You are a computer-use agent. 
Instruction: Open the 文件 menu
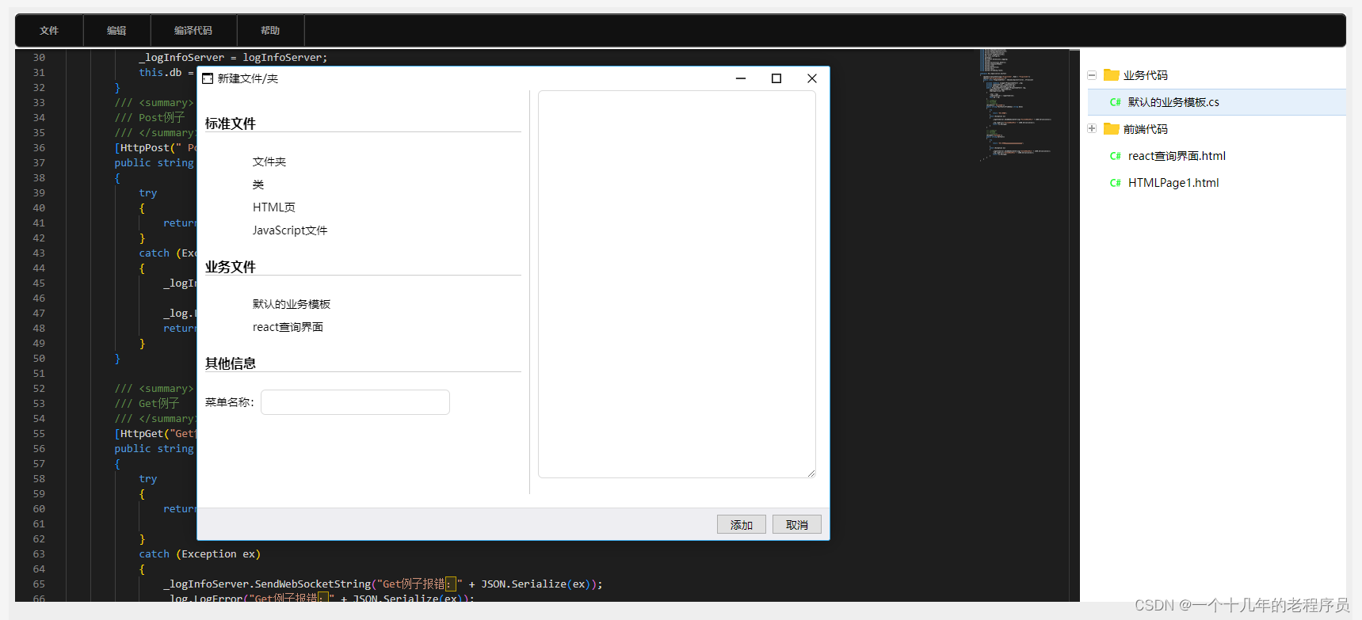(x=49, y=31)
